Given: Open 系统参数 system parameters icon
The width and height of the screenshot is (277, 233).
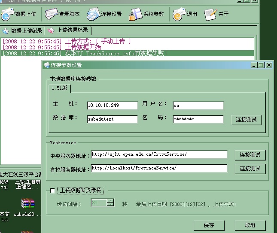Looking at the screenshot, I should (136, 15).
